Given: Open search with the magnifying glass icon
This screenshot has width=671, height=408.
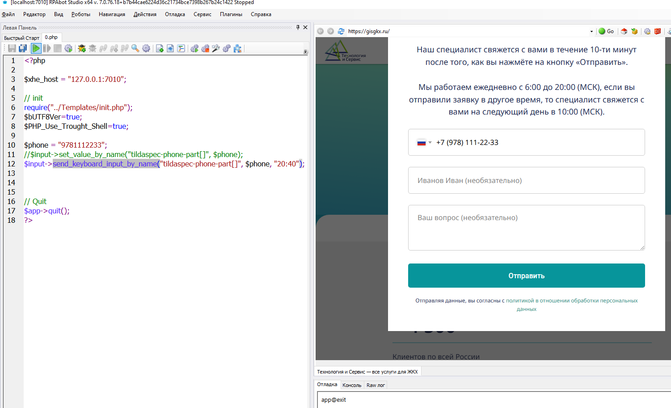Looking at the screenshot, I should click(135, 48).
